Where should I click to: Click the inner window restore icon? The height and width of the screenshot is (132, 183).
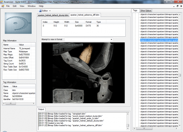pyautogui.click(x=177, y=6)
